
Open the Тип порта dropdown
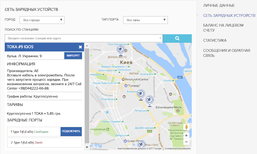pyautogui.click(x=145, y=20)
